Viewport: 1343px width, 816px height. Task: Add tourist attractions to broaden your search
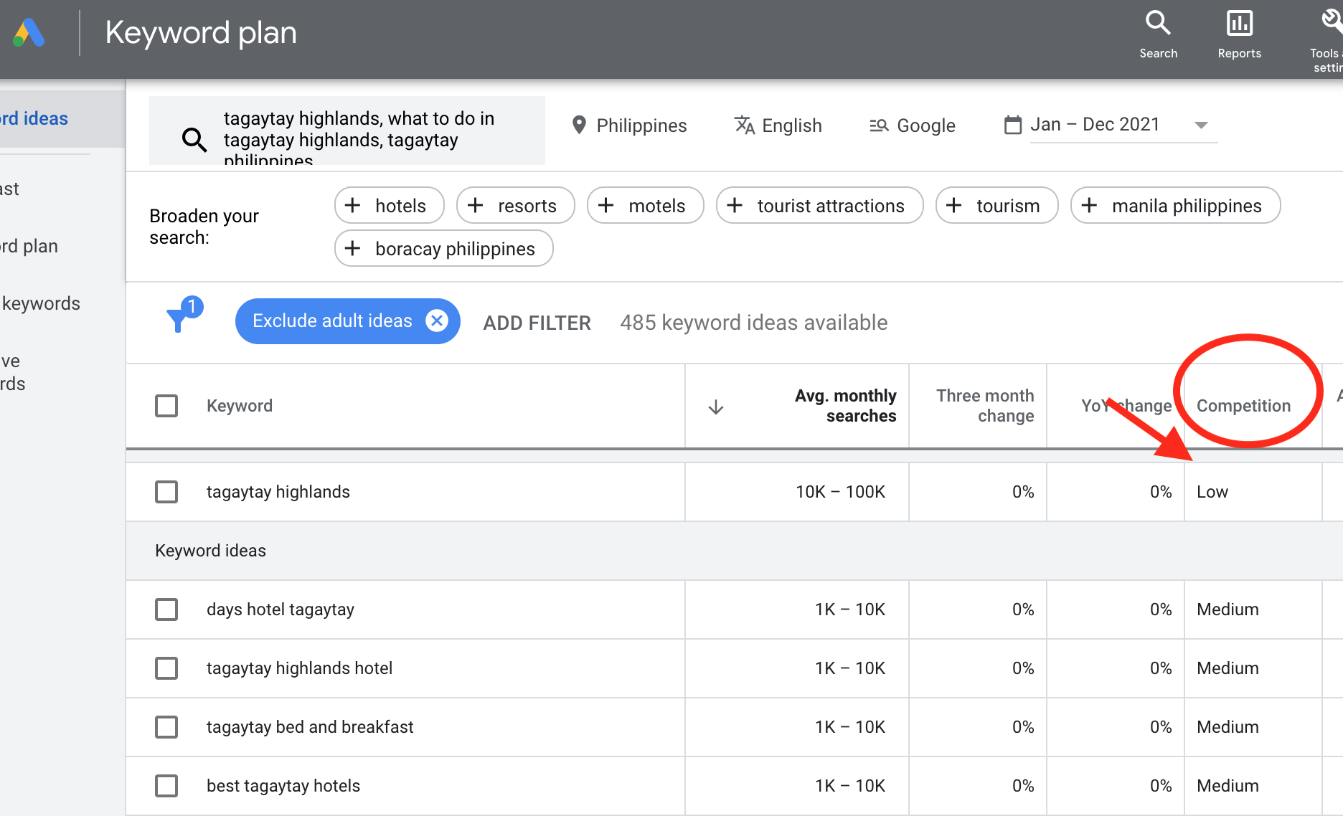point(819,205)
